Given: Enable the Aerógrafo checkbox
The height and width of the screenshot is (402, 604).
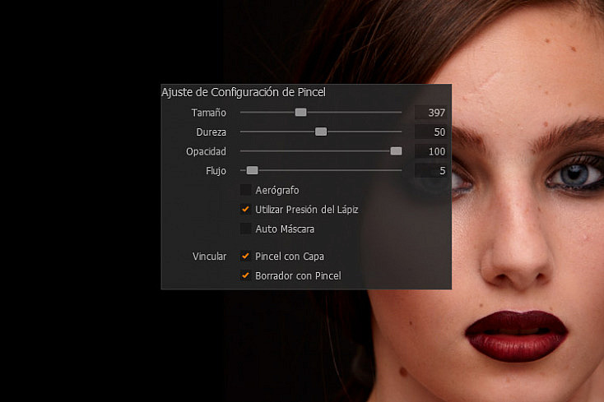Looking at the screenshot, I should pos(245,190).
